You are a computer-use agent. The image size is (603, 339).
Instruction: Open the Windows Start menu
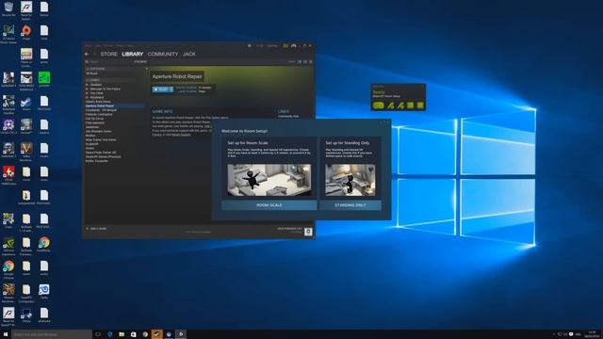(x=6, y=334)
